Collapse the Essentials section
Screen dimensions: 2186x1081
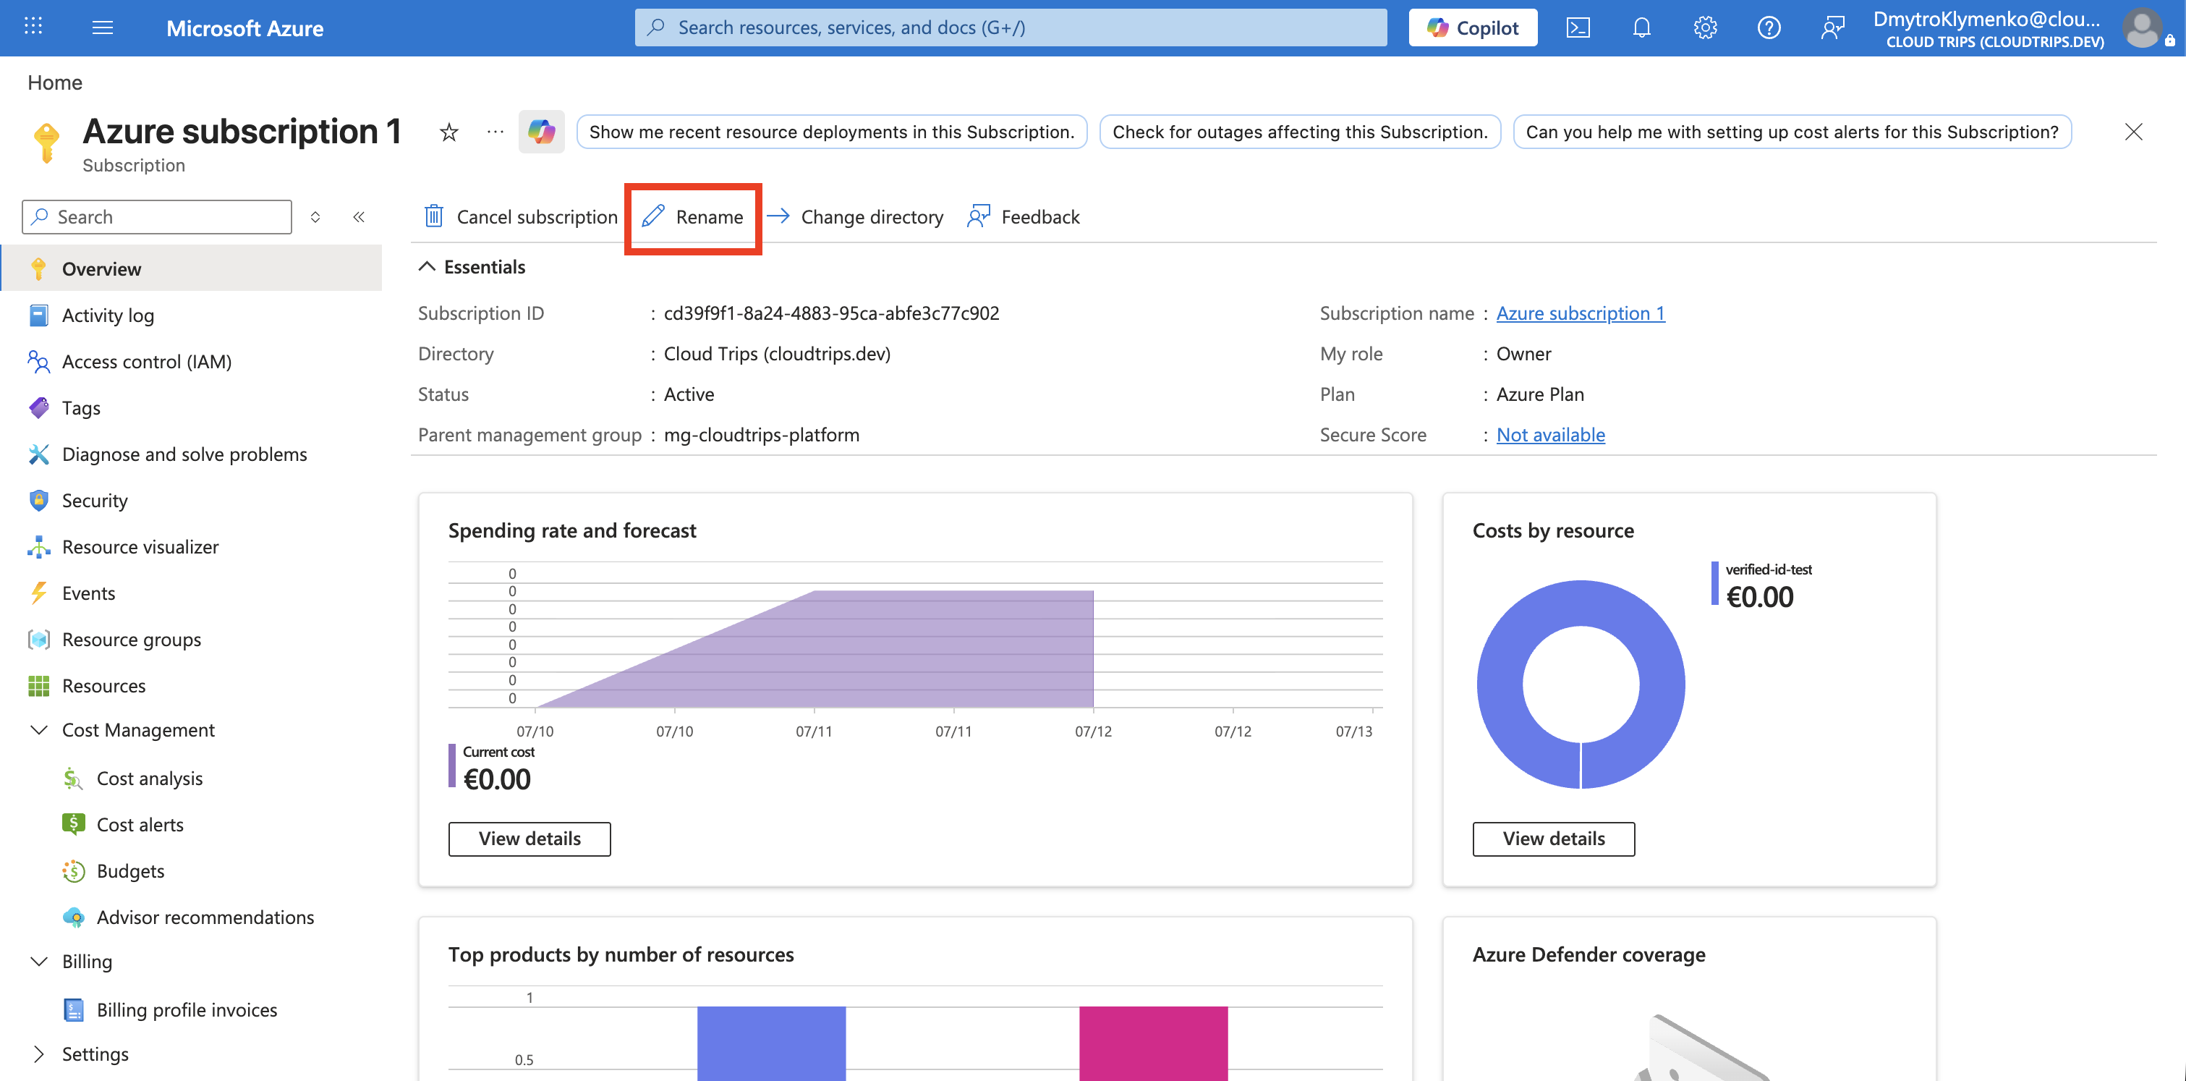427,266
